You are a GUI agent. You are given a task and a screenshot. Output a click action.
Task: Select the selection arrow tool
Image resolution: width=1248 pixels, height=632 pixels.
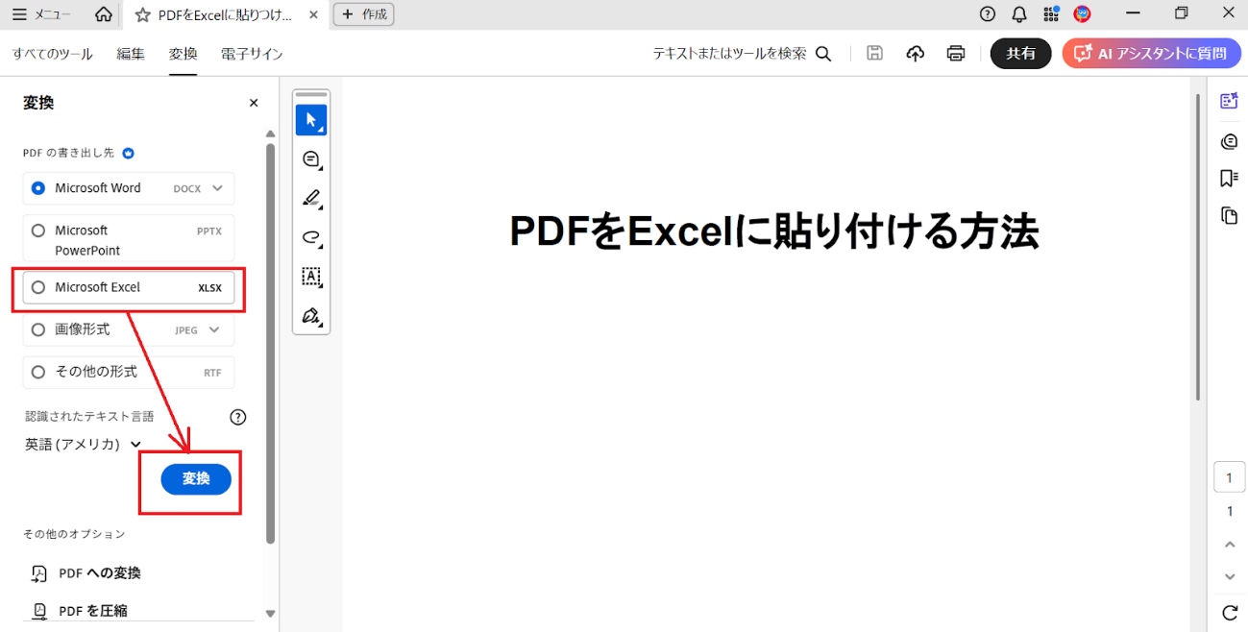[x=310, y=119]
